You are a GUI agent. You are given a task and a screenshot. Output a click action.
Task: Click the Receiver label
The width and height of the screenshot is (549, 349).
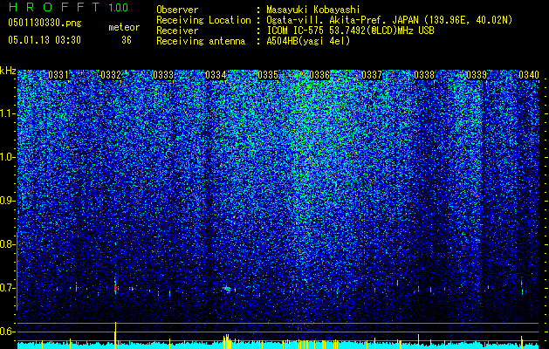coord(177,31)
